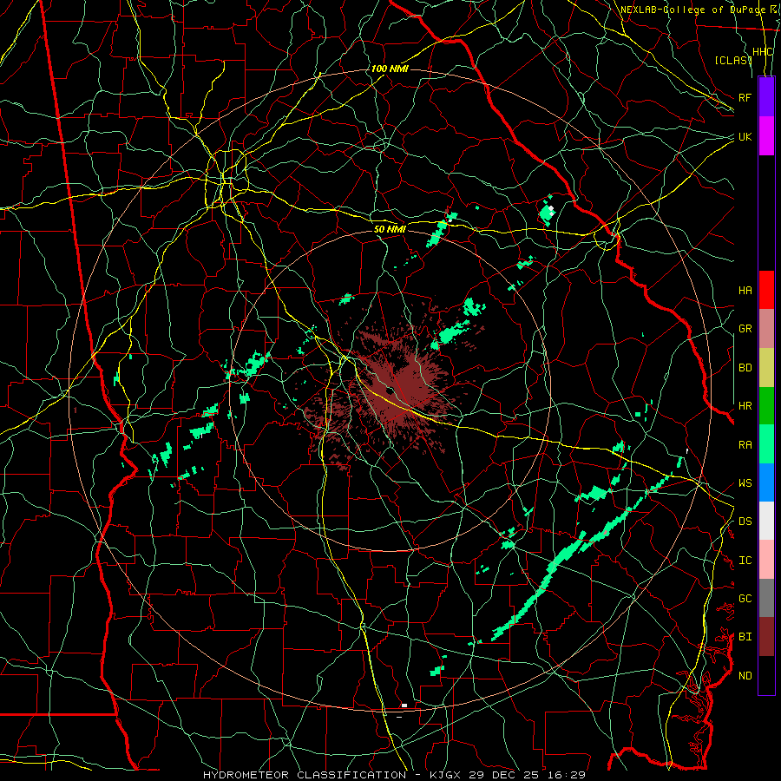Click the GR legend label
The image size is (781, 781).
click(745, 329)
